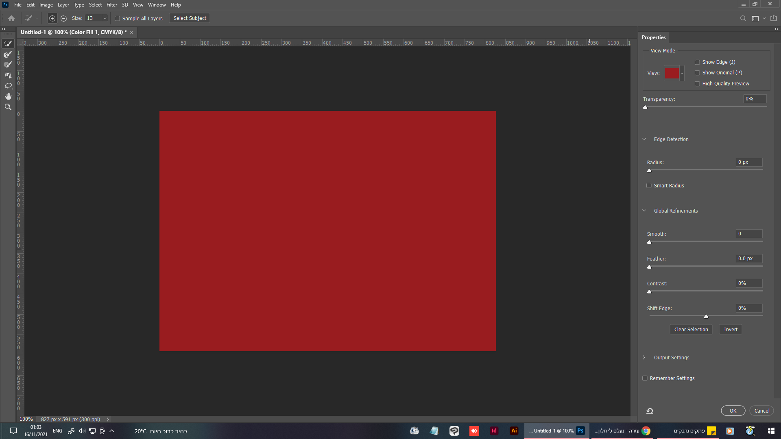Viewport: 781px width, 439px height.
Task: Select the Refine Edge Brush tool
Action: pos(8,54)
